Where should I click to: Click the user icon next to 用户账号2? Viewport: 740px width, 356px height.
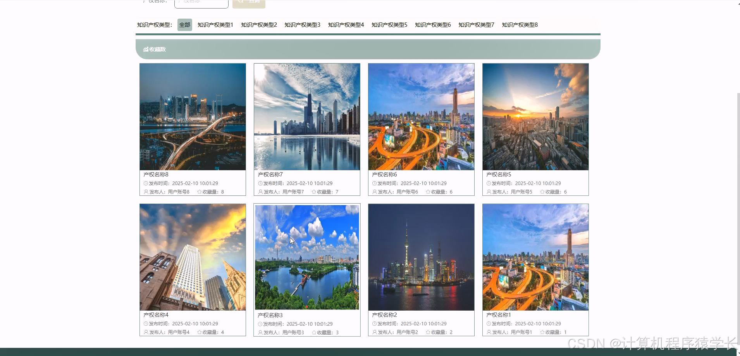[375, 332]
